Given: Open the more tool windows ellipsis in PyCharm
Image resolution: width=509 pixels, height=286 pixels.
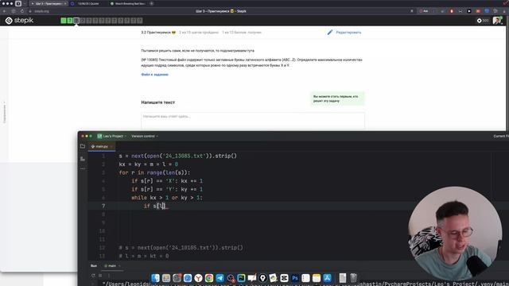Looking at the screenshot, I should tap(83, 168).
